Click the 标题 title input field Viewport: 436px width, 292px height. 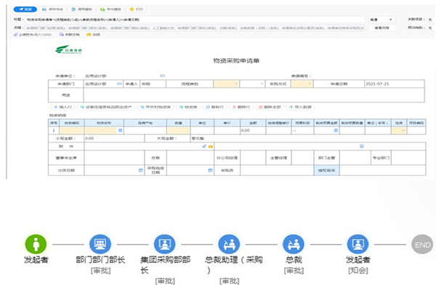pyautogui.click(x=195, y=20)
